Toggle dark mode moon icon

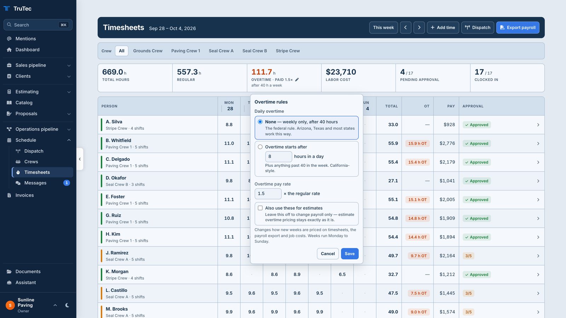pyautogui.click(x=67, y=305)
